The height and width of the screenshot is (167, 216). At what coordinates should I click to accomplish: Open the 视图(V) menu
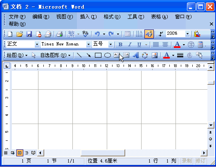pos(65,17)
